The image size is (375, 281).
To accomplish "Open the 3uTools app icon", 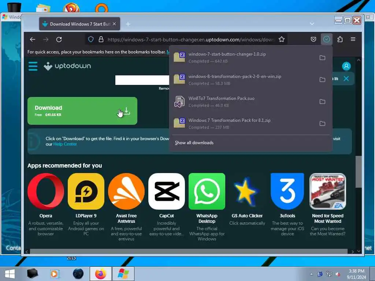I will (287, 191).
